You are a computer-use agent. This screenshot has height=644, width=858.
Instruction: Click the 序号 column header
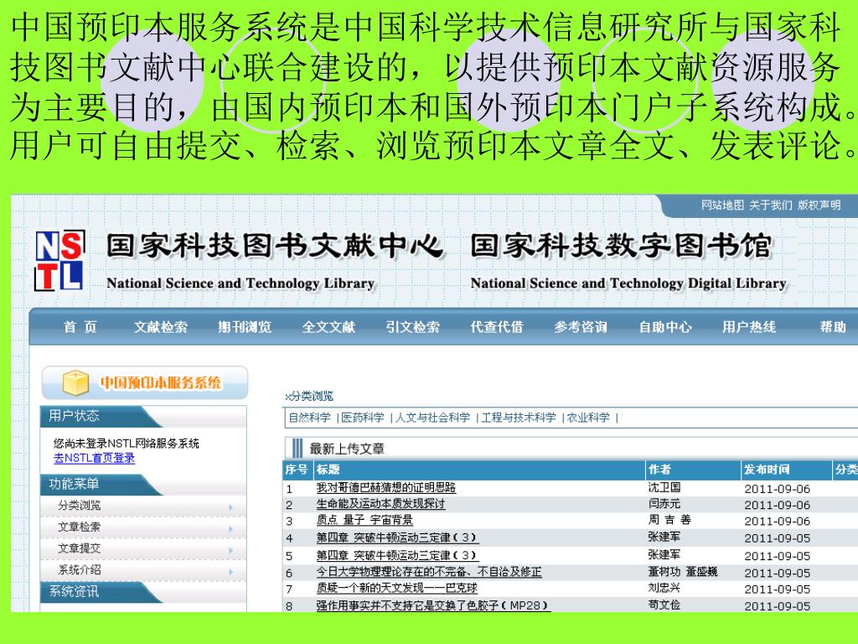pyautogui.click(x=296, y=470)
